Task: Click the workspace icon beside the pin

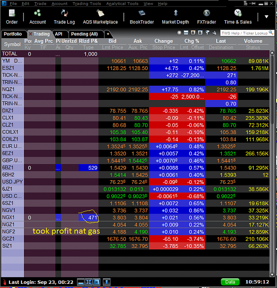Action: coord(246,3)
